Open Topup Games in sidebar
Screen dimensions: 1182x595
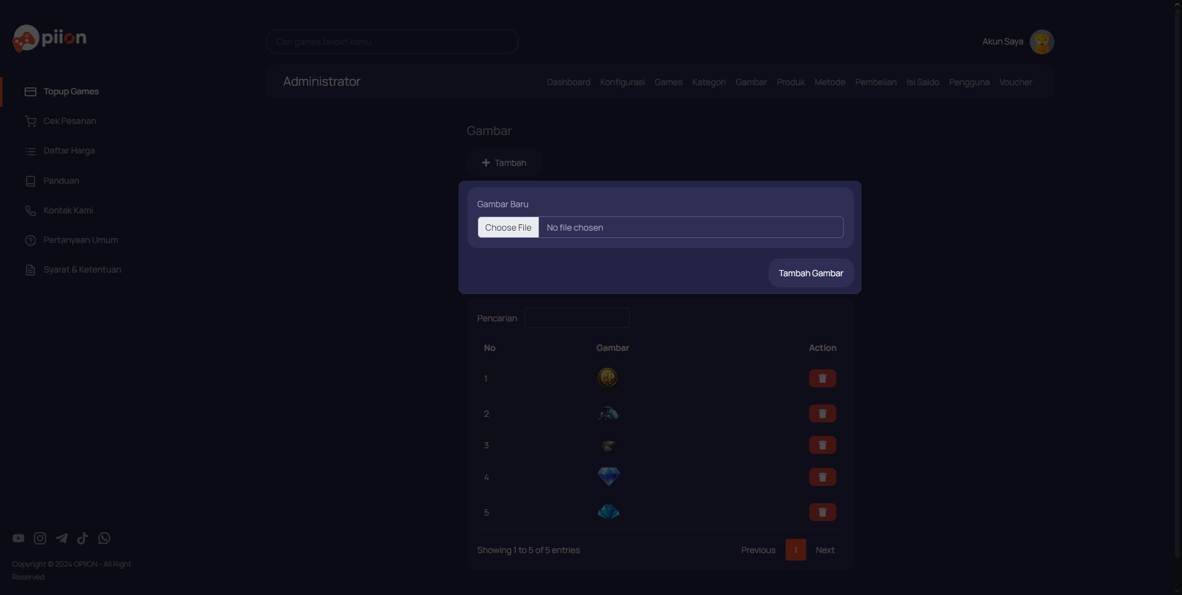(71, 91)
